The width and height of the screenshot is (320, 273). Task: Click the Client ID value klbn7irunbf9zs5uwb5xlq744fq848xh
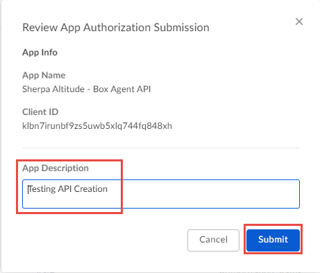[x=97, y=126]
